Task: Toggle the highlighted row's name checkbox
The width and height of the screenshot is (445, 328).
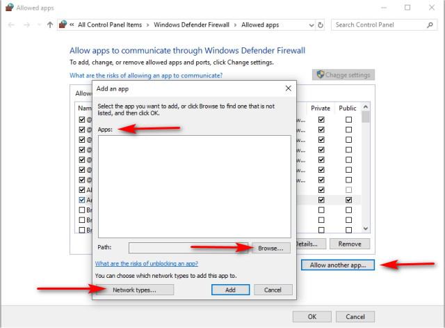Action: pos(82,200)
